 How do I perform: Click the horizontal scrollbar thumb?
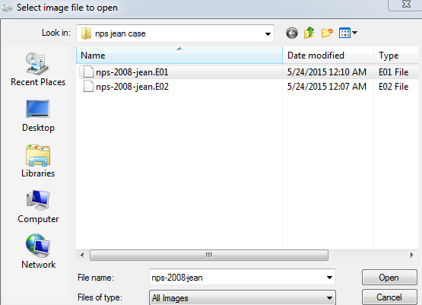pos(209,255)
